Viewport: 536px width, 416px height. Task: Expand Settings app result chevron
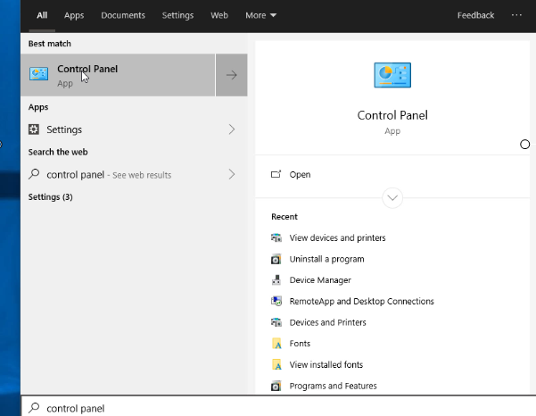click(231, 129)
